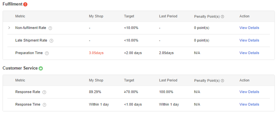Image resolution: width=278 pixels, height=113 pixels.
Task: Open help icon beside Preparation Time
Action: pos(47,53)
